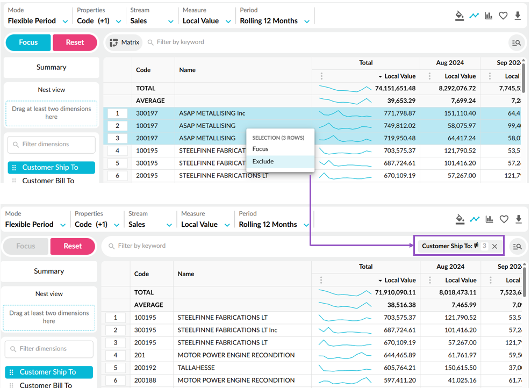Select row number 6 box for code 200195 in top table
The width and height of the screenshot is (531, 388).
[117, 175]
